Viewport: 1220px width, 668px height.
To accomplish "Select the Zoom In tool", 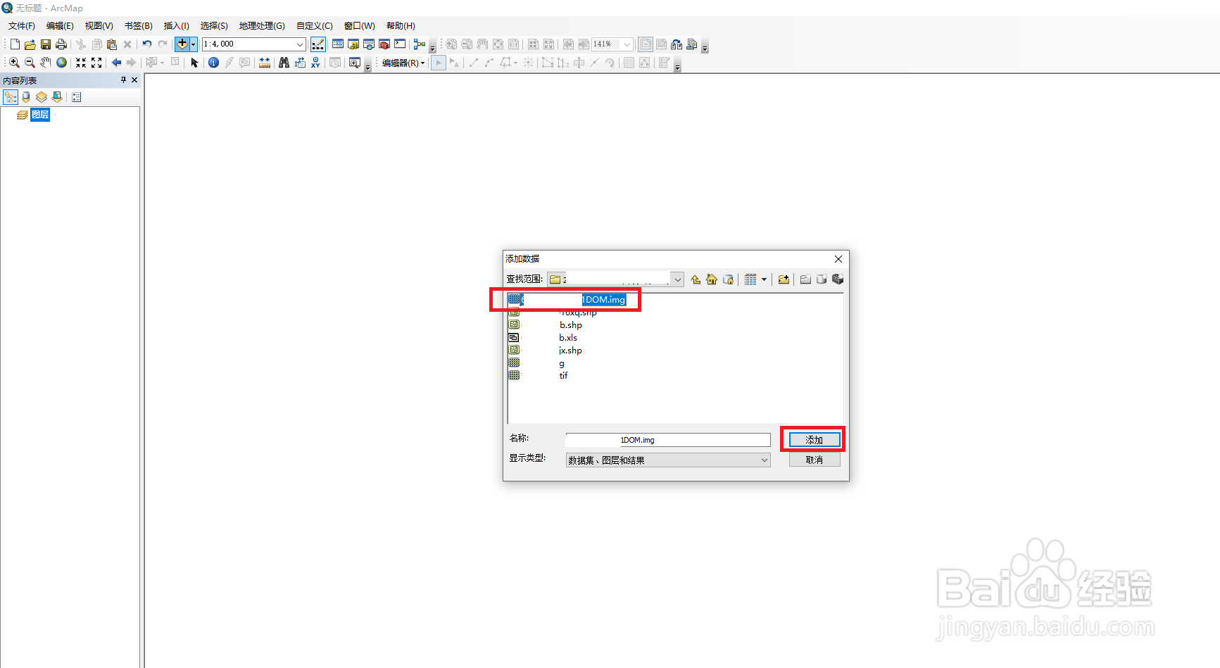I will pos(14,63).
